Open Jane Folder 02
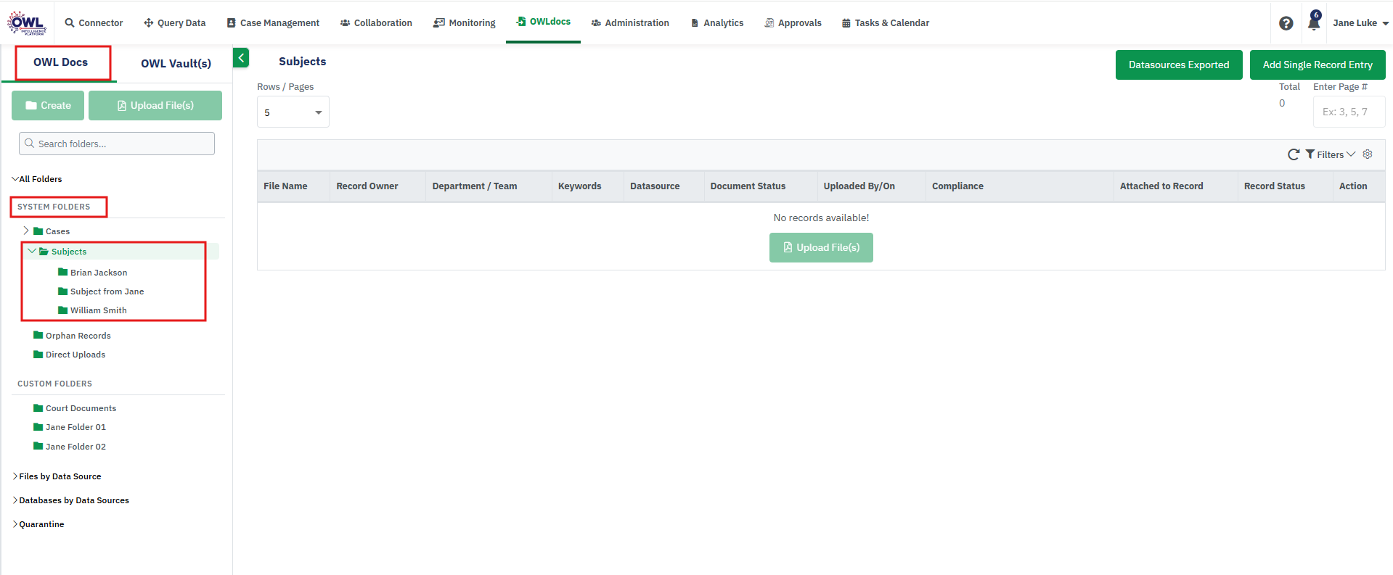This screenshot has width=1393, height=575. coord(75,447)
